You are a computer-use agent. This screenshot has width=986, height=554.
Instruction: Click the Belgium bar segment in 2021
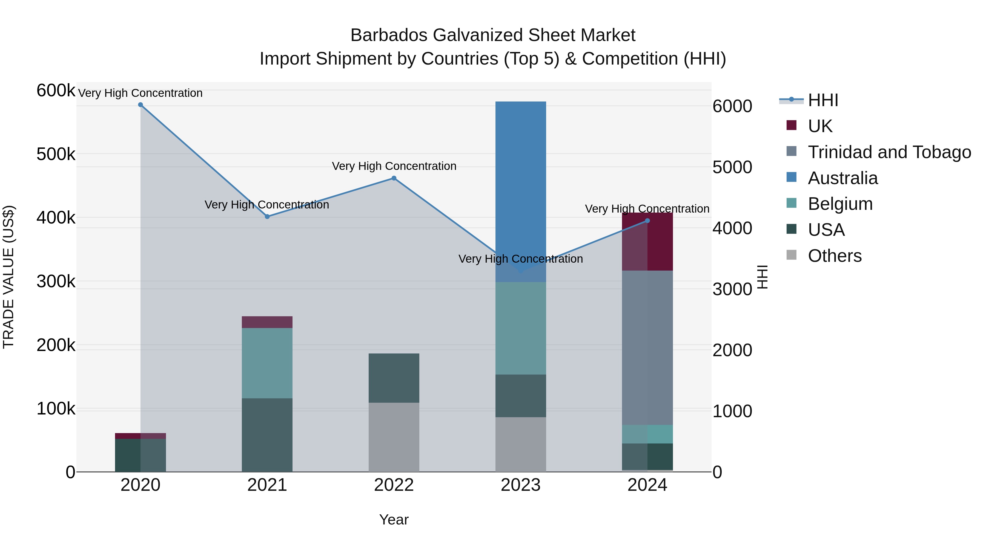[267, 363]
